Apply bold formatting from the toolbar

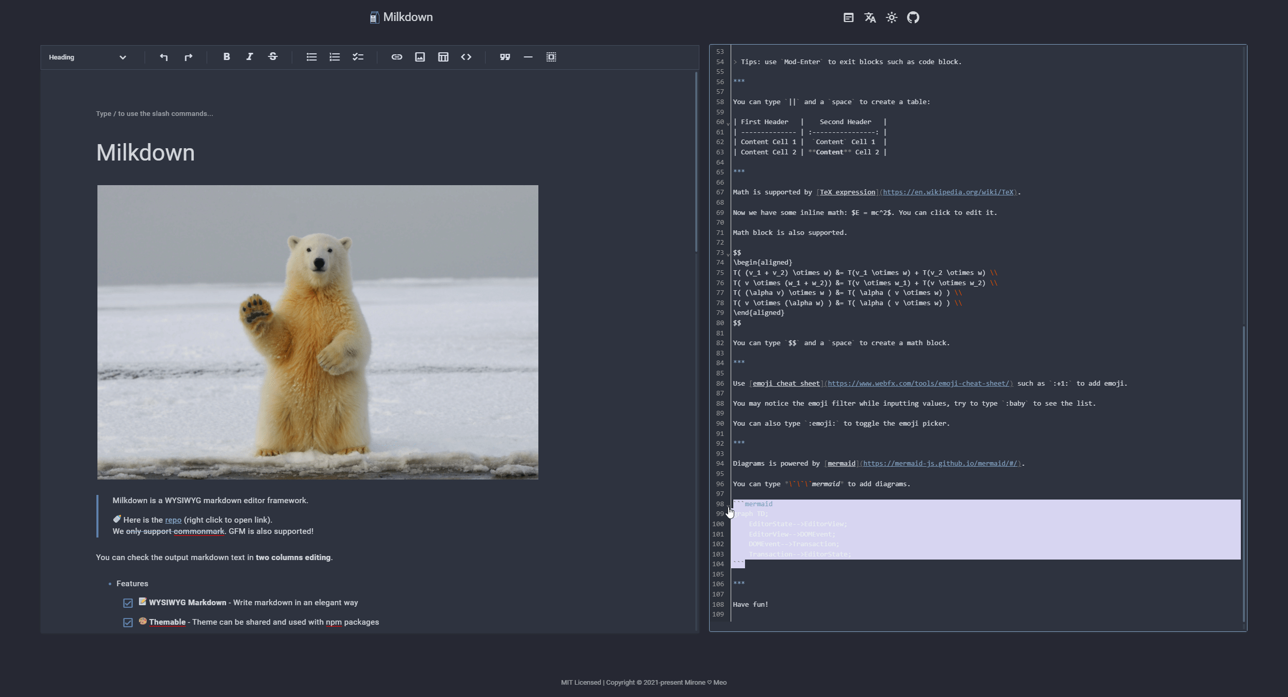[226, 57]
